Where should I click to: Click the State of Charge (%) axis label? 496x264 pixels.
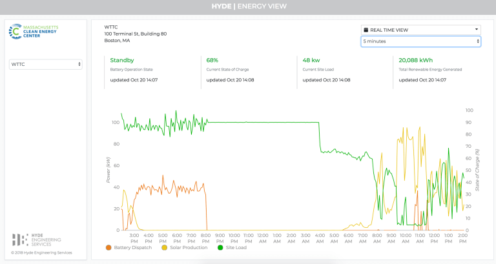tap(477, 170)
